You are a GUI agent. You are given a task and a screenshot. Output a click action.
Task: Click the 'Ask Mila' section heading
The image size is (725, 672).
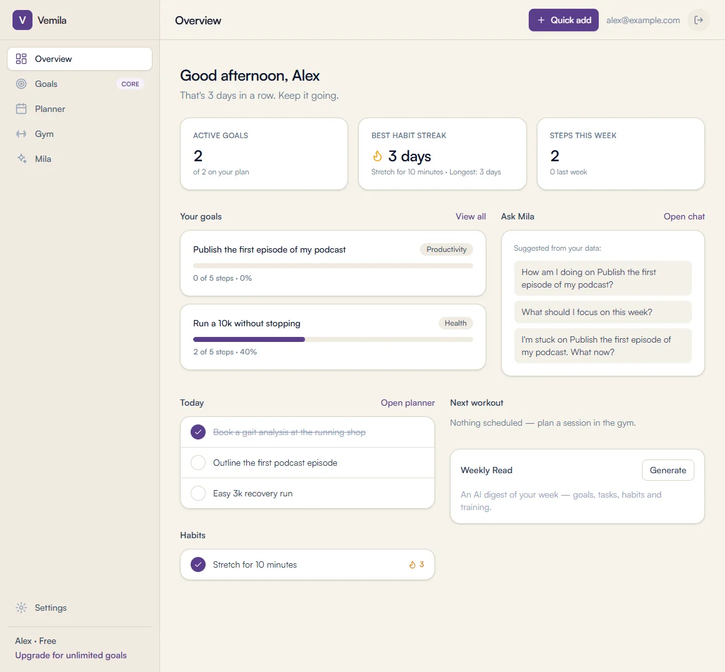[x=517, y=216]
